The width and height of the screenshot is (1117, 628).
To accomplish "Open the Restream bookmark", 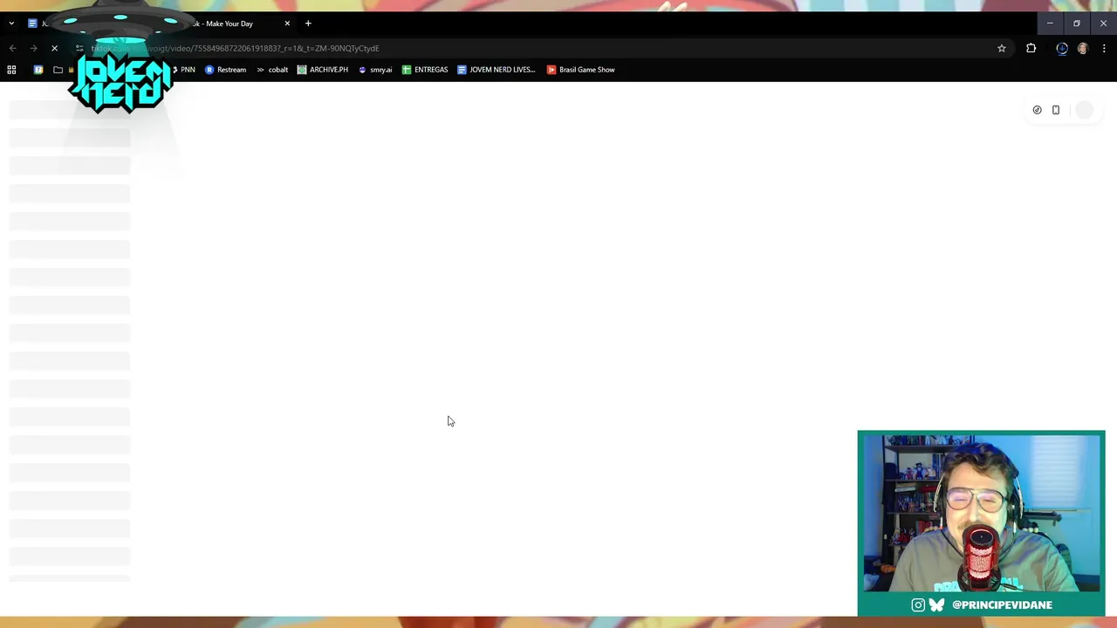I will point(225,70).
